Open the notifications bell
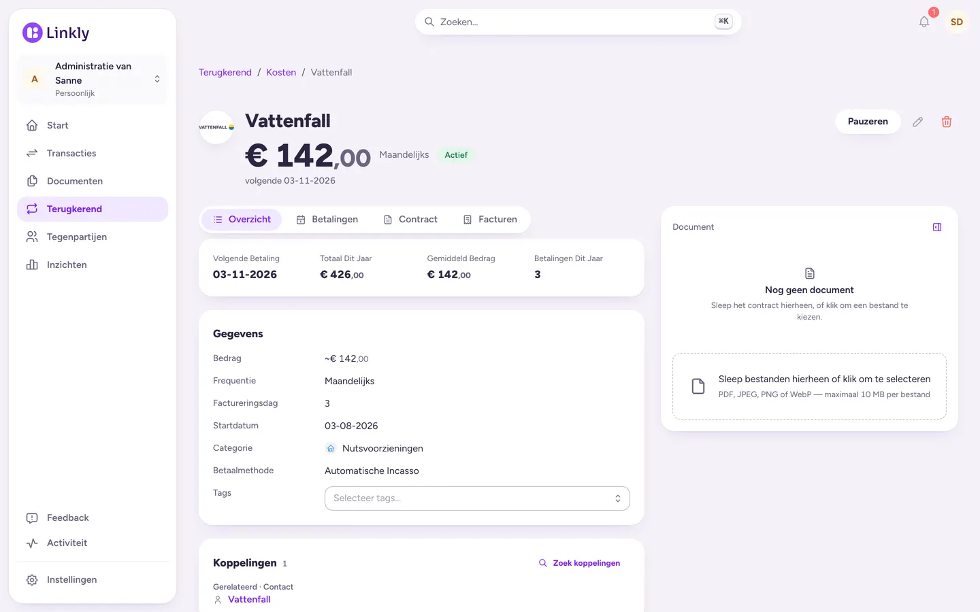 click(924, 22)
